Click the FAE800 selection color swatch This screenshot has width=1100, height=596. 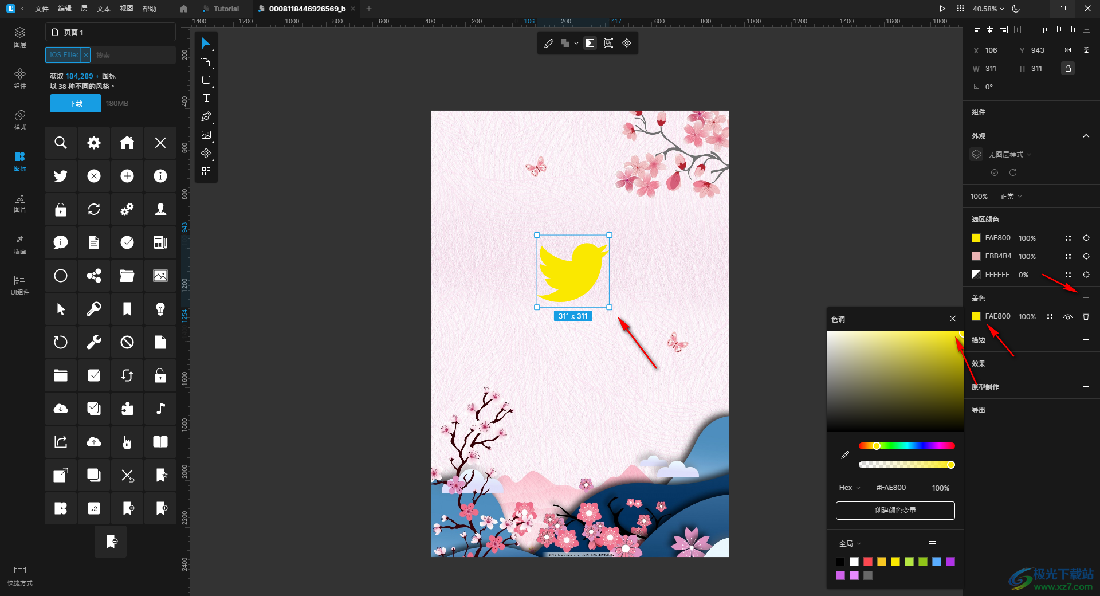point(976,238)
